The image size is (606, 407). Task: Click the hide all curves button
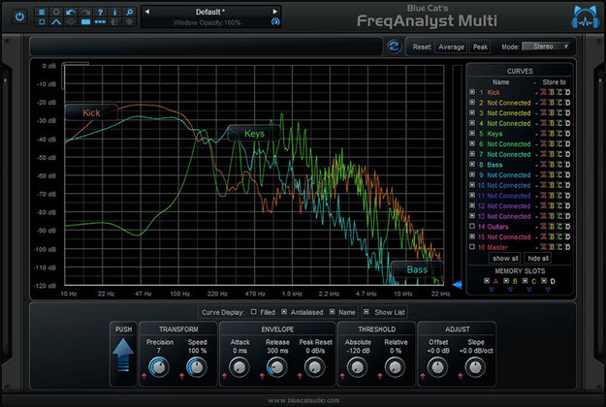tap(538, 259)
